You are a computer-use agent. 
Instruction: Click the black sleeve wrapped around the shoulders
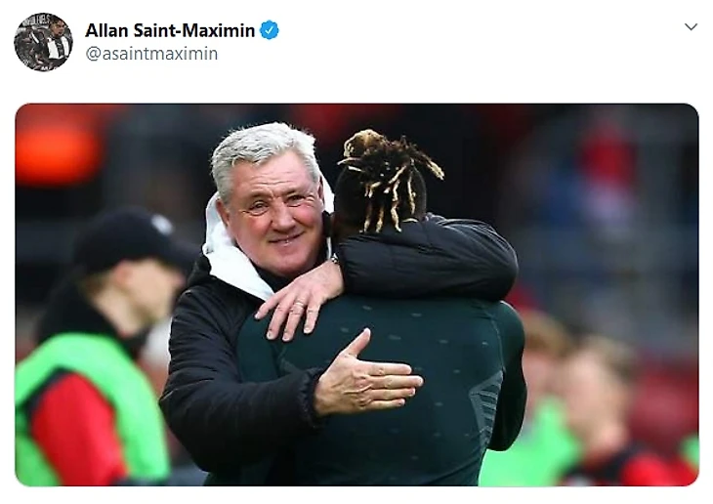point(428,262)
